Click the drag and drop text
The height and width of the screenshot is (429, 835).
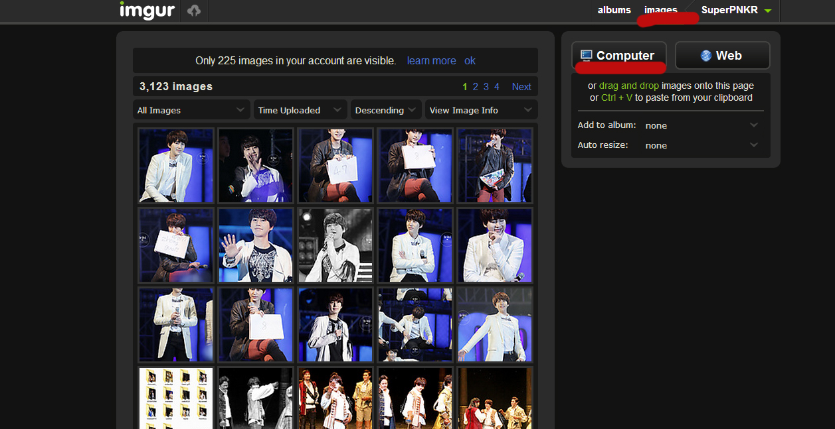tap(629, 86)
